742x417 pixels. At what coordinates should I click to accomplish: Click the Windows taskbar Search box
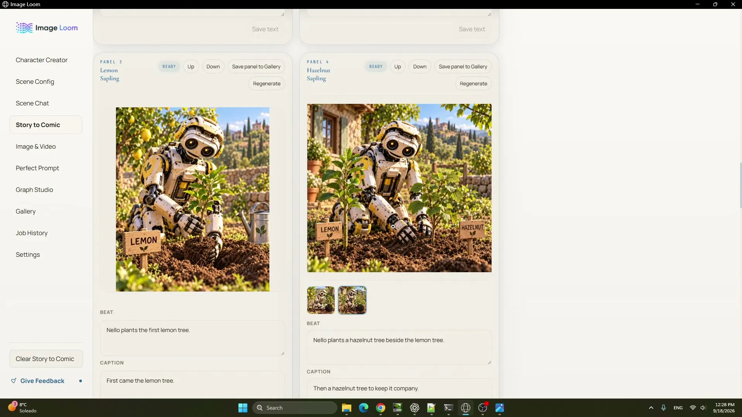(x=295, y=408)
